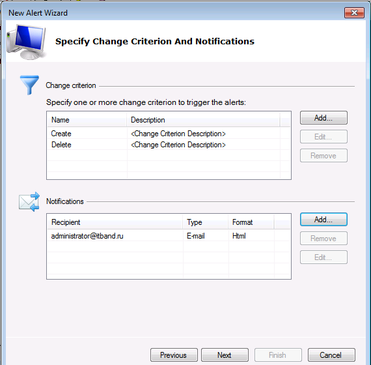Viewport: 371px width, 365px height.
Task: Close the New Alert Wizard window
Action: click(x=354, y=12)
